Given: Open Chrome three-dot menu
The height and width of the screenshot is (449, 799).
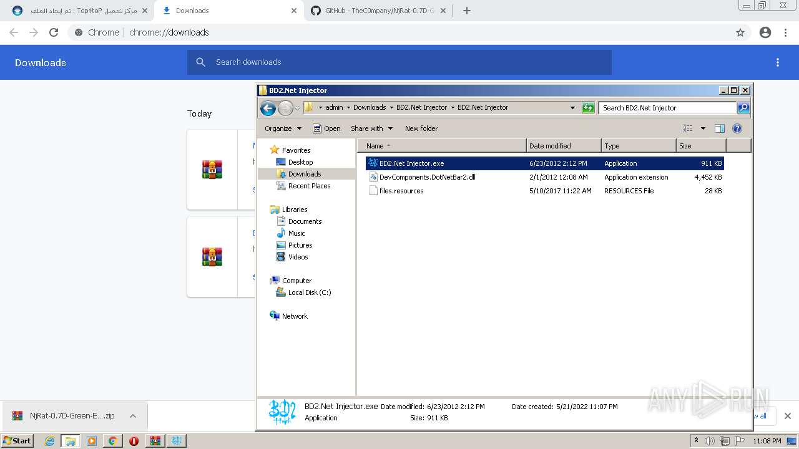Looking at the screenshot, I should [786, 32].
